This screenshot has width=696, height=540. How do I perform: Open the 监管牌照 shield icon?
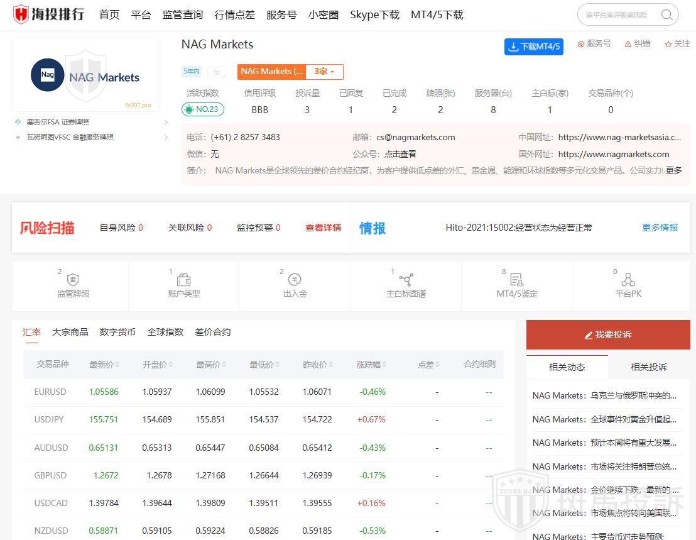73,280
